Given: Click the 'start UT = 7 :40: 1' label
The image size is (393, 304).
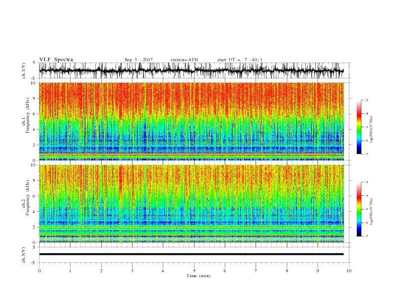Looking at the screenshot, I should 240,60.
